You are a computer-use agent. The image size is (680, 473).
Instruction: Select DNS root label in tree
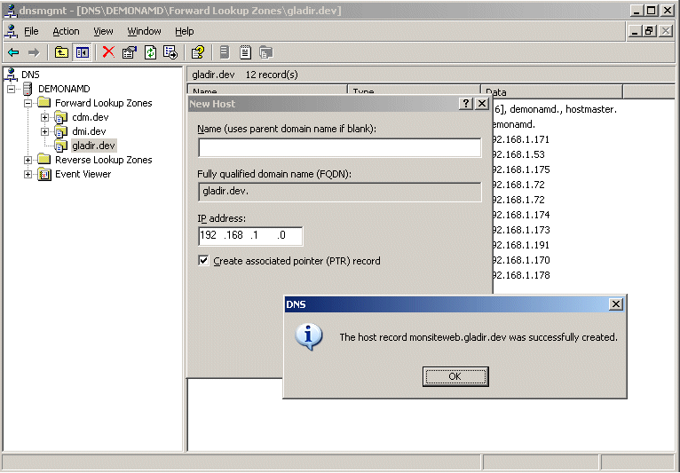click(30, 75)
